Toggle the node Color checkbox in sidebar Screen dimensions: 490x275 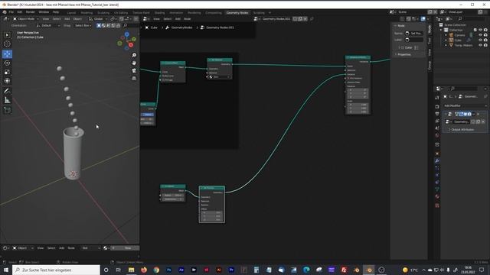coord(403,47)
